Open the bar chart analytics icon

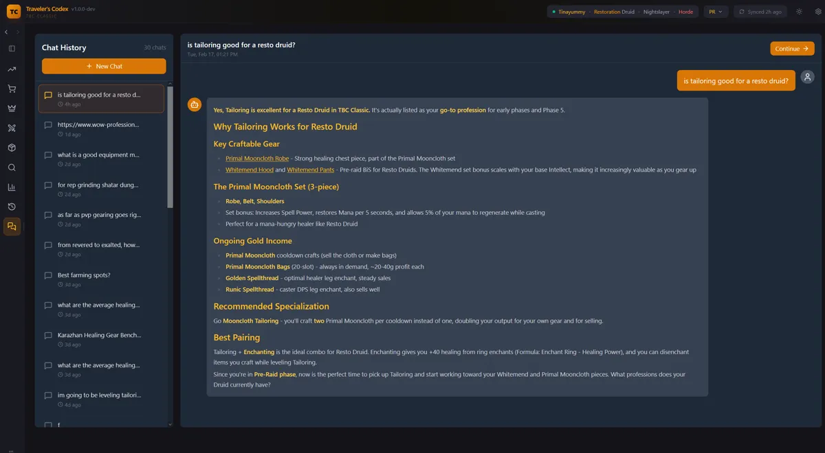coord(11,187)
